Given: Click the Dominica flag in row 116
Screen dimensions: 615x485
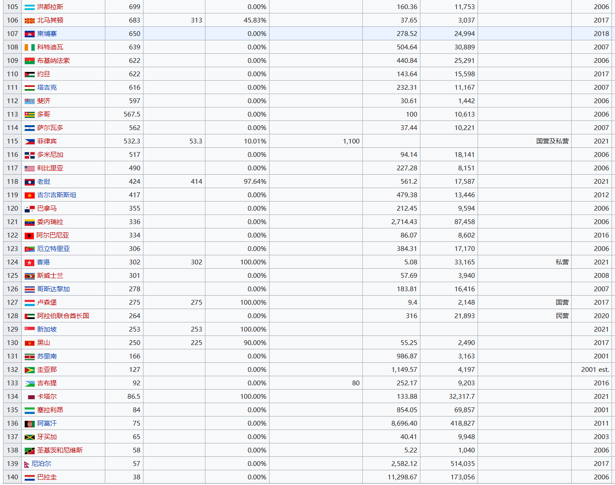Looking at the screenshot, I should click(x=29, y=155).
